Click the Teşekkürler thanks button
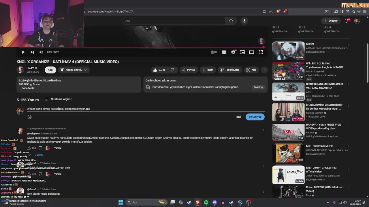369x207 pixels. (x=230, y=70)
